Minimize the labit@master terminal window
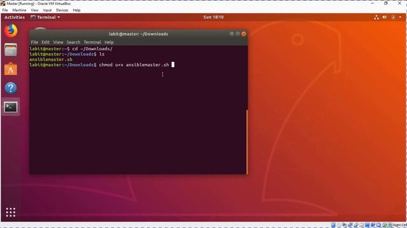 tap(231, 34)
